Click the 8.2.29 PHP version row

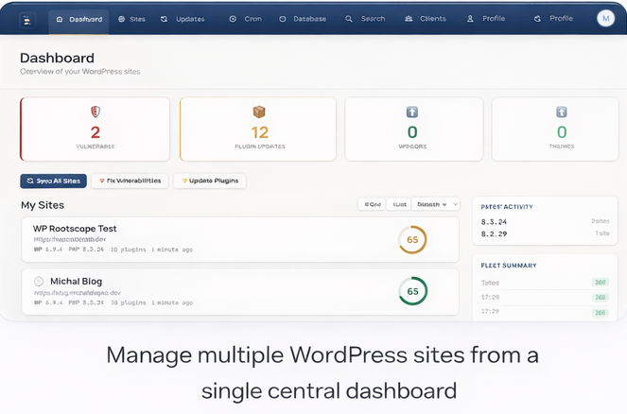545,233
